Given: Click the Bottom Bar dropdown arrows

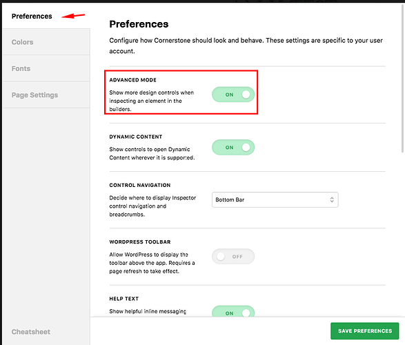Looking at the screenshot, I should click(332, 199).
